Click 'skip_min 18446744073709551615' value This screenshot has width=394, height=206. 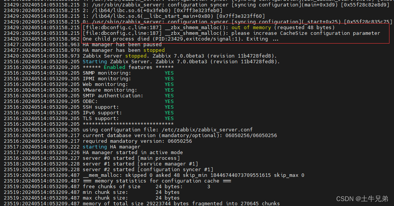point(227,175)
